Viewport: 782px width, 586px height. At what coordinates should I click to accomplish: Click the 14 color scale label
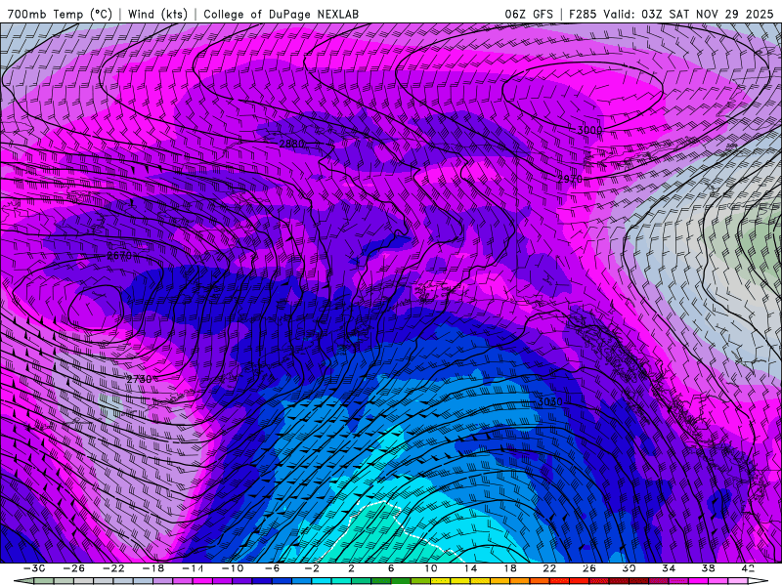tap(470, 568)
